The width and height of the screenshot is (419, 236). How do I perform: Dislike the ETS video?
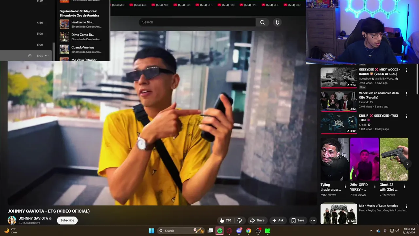240,220
